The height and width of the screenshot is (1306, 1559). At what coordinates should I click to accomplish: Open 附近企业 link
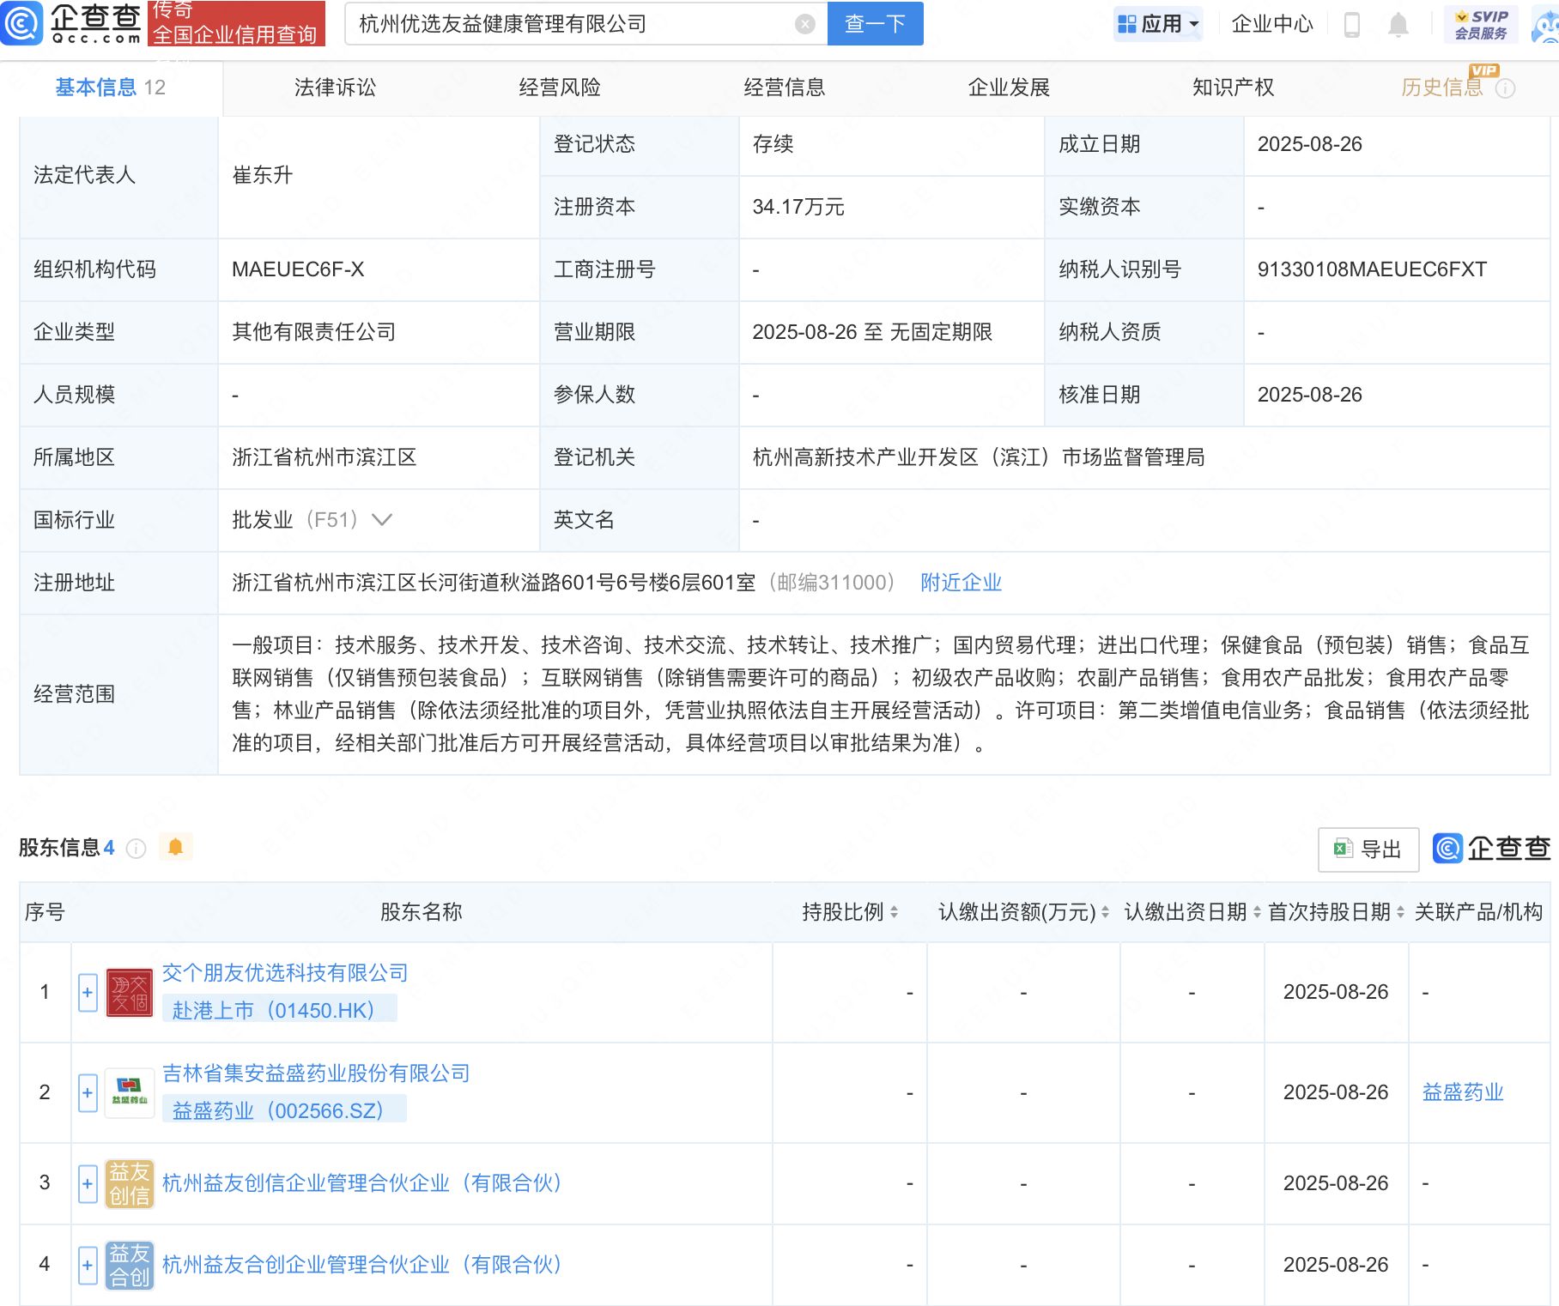961,583
